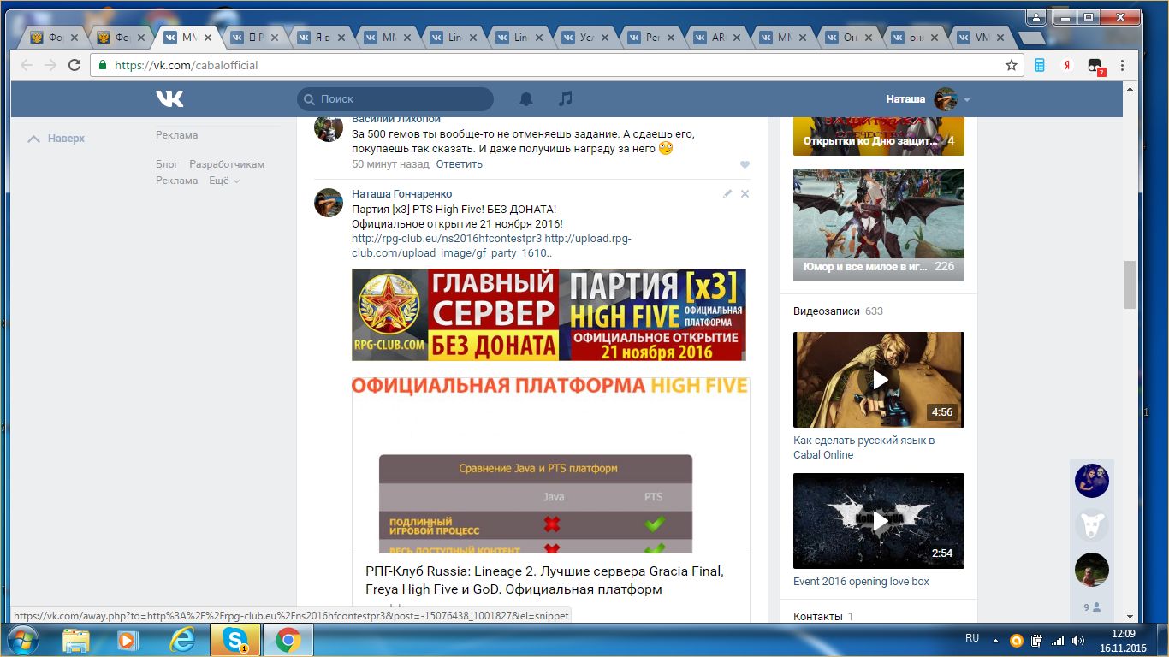Bookmark this page with the star icon
The width and height of the screenshot is (1169, 657).
(x=1012, y=65)
